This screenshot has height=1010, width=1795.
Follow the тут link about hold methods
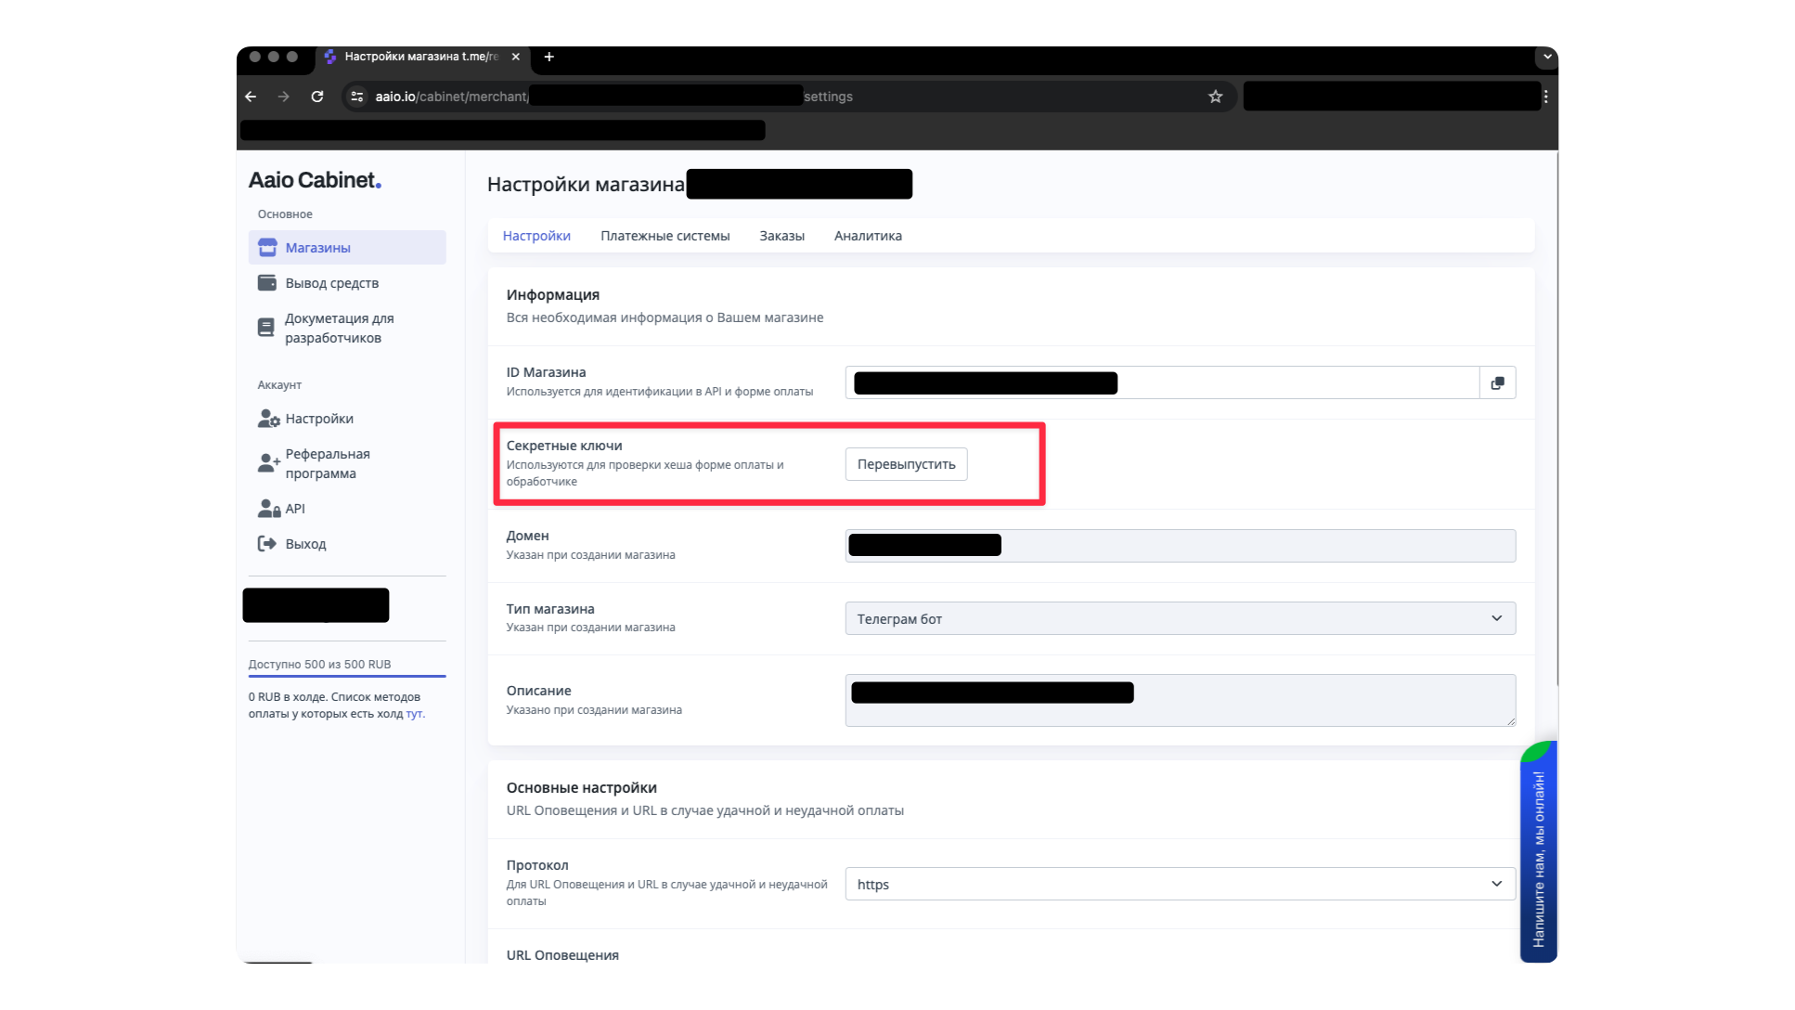tap(414, 714)
